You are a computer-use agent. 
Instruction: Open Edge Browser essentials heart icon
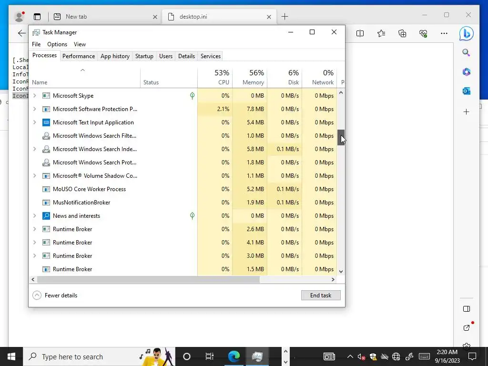(x=423, y=33)
